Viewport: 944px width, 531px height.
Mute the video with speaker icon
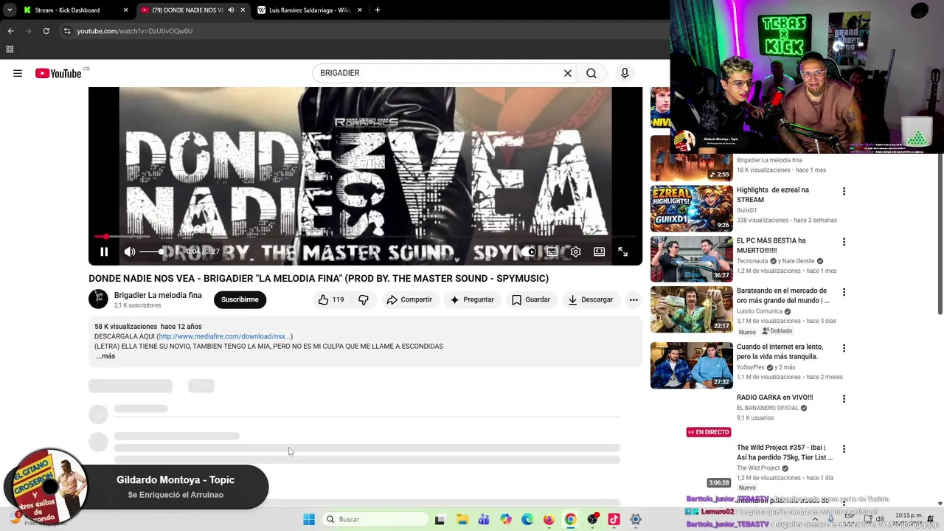pos(130,251)
